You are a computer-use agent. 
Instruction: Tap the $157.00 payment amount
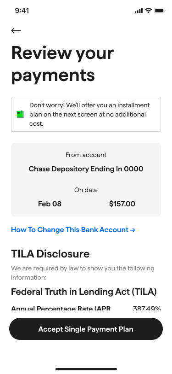(122, 204)
